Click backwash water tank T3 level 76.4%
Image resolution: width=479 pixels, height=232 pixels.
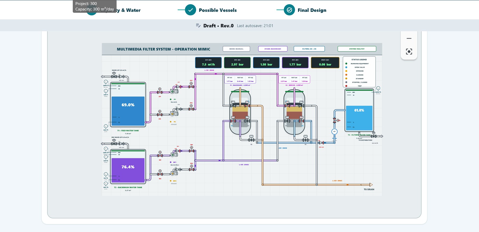pos(128,167)
